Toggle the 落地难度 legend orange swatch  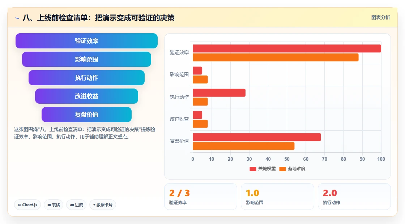[282, 169]
